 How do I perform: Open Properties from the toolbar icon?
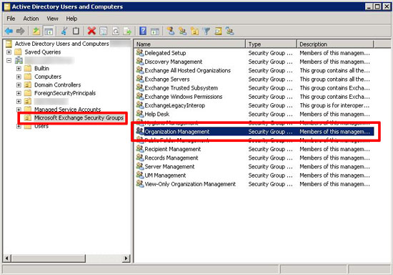104,31
